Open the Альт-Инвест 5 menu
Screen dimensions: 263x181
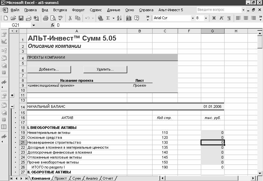click(171, 10)
